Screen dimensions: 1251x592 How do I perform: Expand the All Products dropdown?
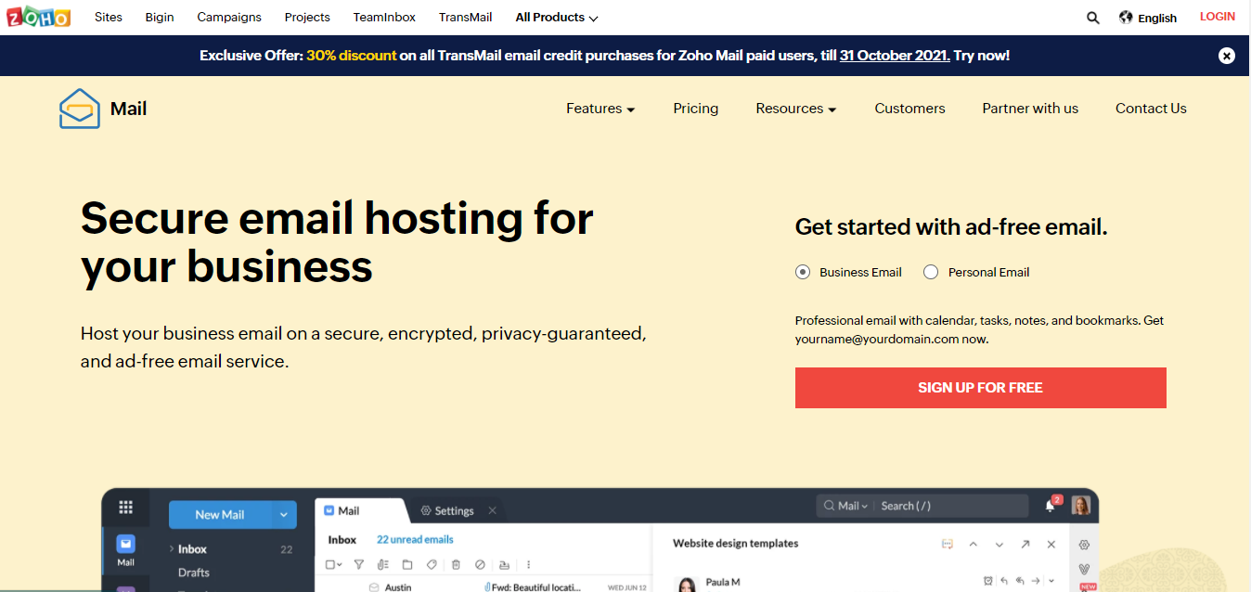(x=555, y=17)
